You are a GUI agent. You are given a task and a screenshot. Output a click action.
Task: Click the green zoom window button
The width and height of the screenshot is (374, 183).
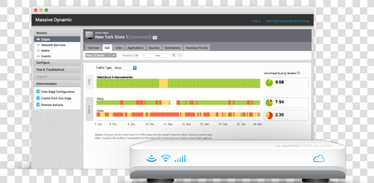(46, 10)
